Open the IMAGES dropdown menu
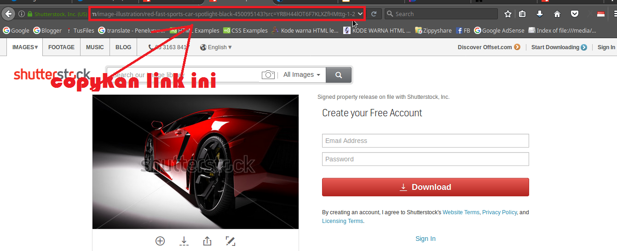Viewport: 617px width, 251px height. coord(25,47)
